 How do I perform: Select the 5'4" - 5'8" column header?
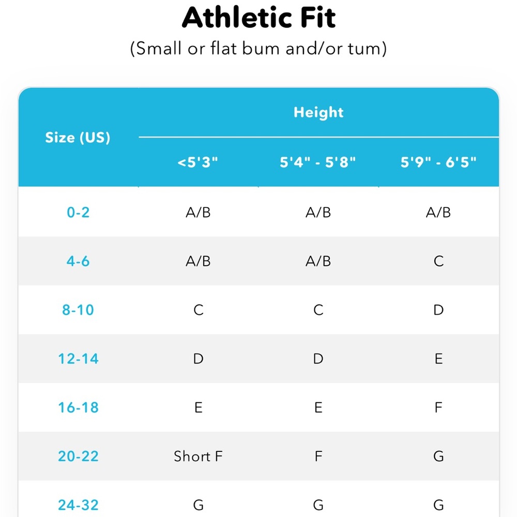318,162
